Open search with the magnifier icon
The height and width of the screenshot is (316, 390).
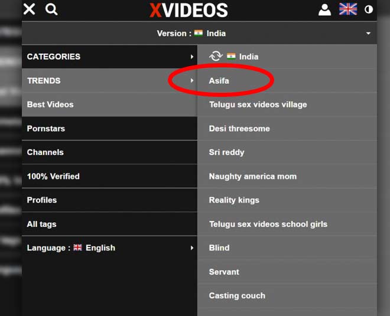(51, 9)
